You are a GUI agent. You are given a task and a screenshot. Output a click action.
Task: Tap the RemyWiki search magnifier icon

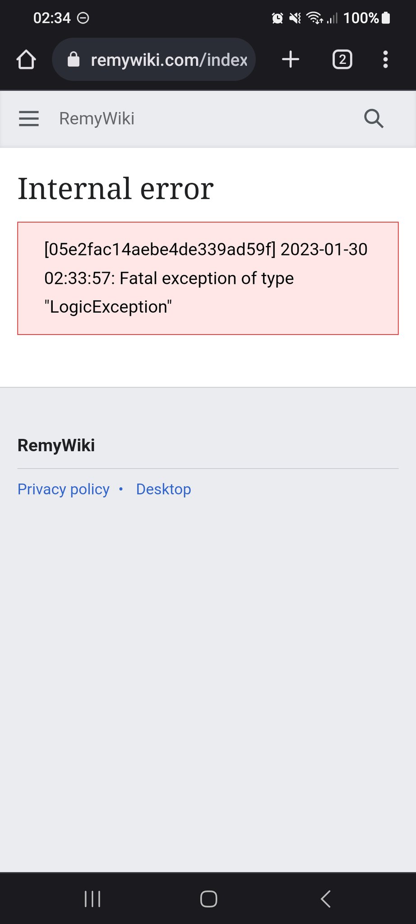[374, 119]
